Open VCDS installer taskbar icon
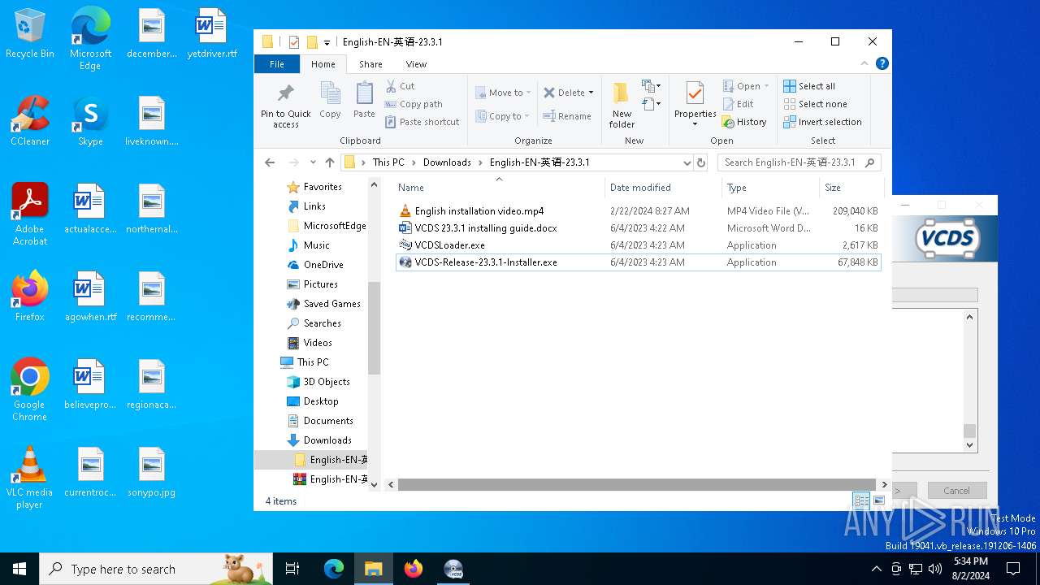Image resolution: width=1040 pixels, height=585 pixels. pyautogui.click(x=453, y=569)
